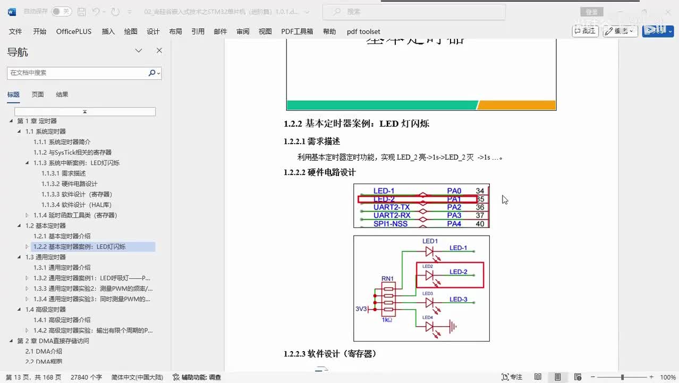Expand 1.3.3 通用定时器实验2 heading
The width and height of the screenshot is (679, 383).
point(28,289)
